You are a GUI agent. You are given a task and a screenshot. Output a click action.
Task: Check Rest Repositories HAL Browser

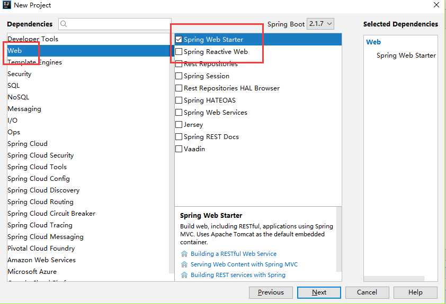tap(179, 88)
